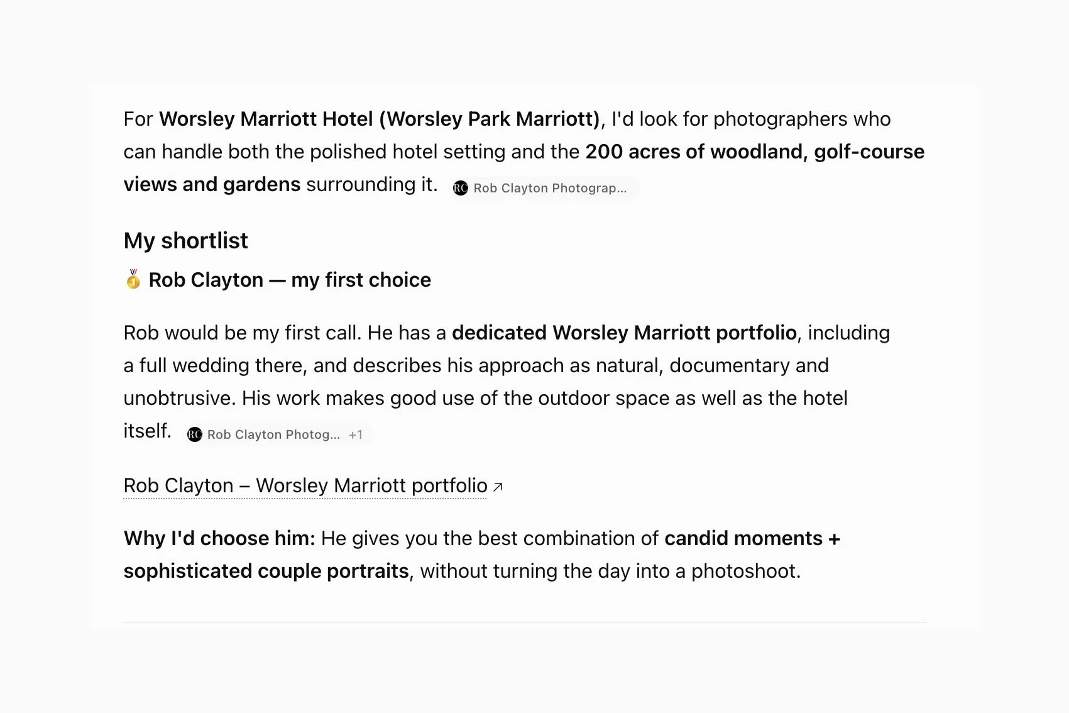
Task: Click the RC logo in the first citation chip
Action: click(x=461, y=188)
